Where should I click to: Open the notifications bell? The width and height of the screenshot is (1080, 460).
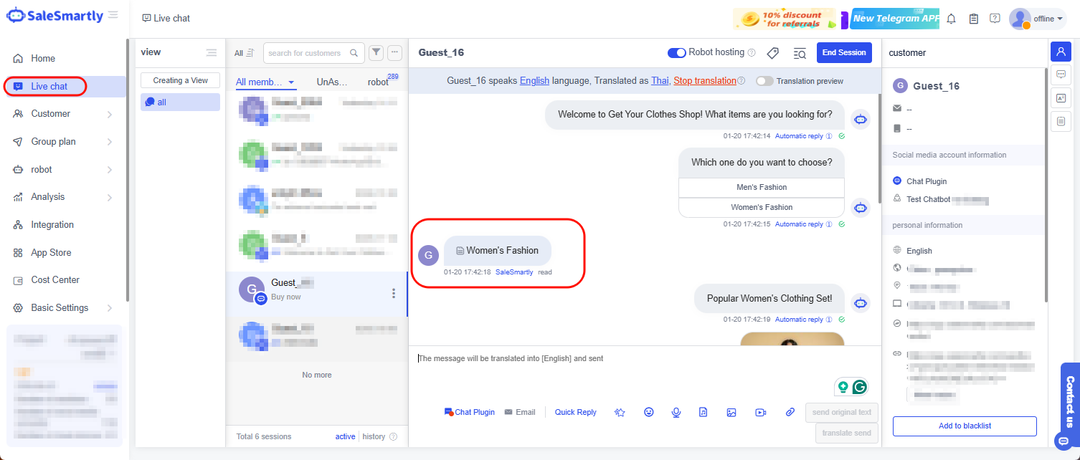tap(951, 19)
